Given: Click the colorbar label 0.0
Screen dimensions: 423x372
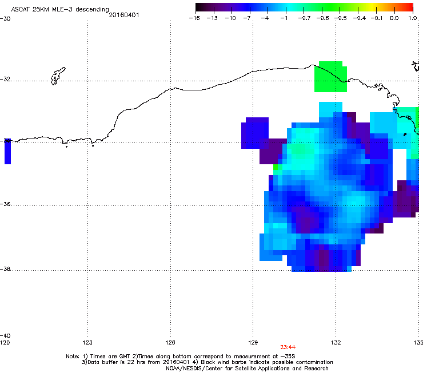Looking at the screenshot, I should 394,18.
